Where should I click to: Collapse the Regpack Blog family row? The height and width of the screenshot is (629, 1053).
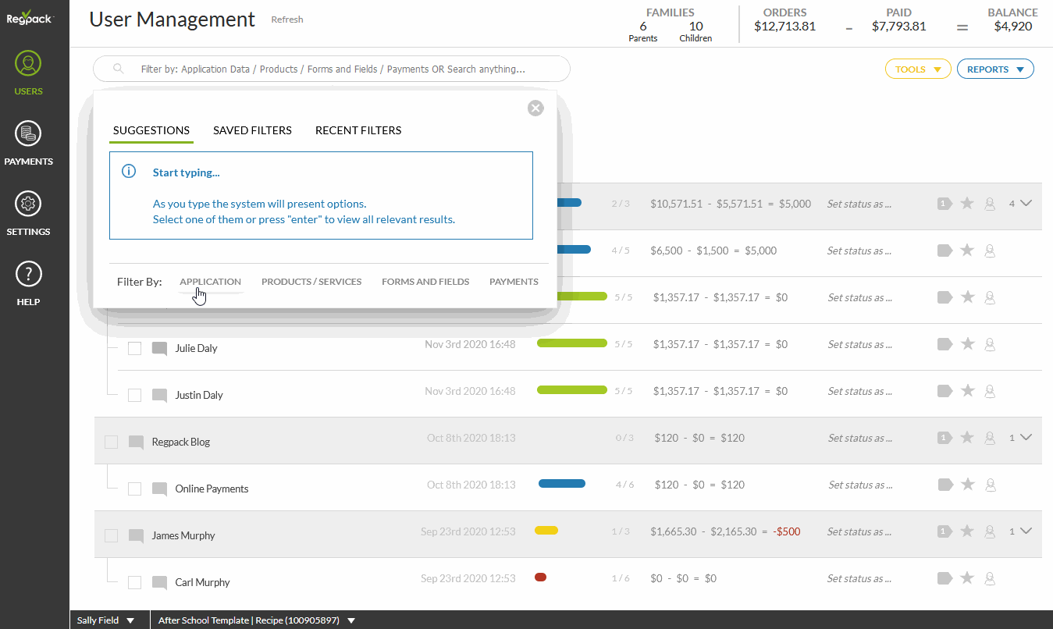[x=1026, y=438]
